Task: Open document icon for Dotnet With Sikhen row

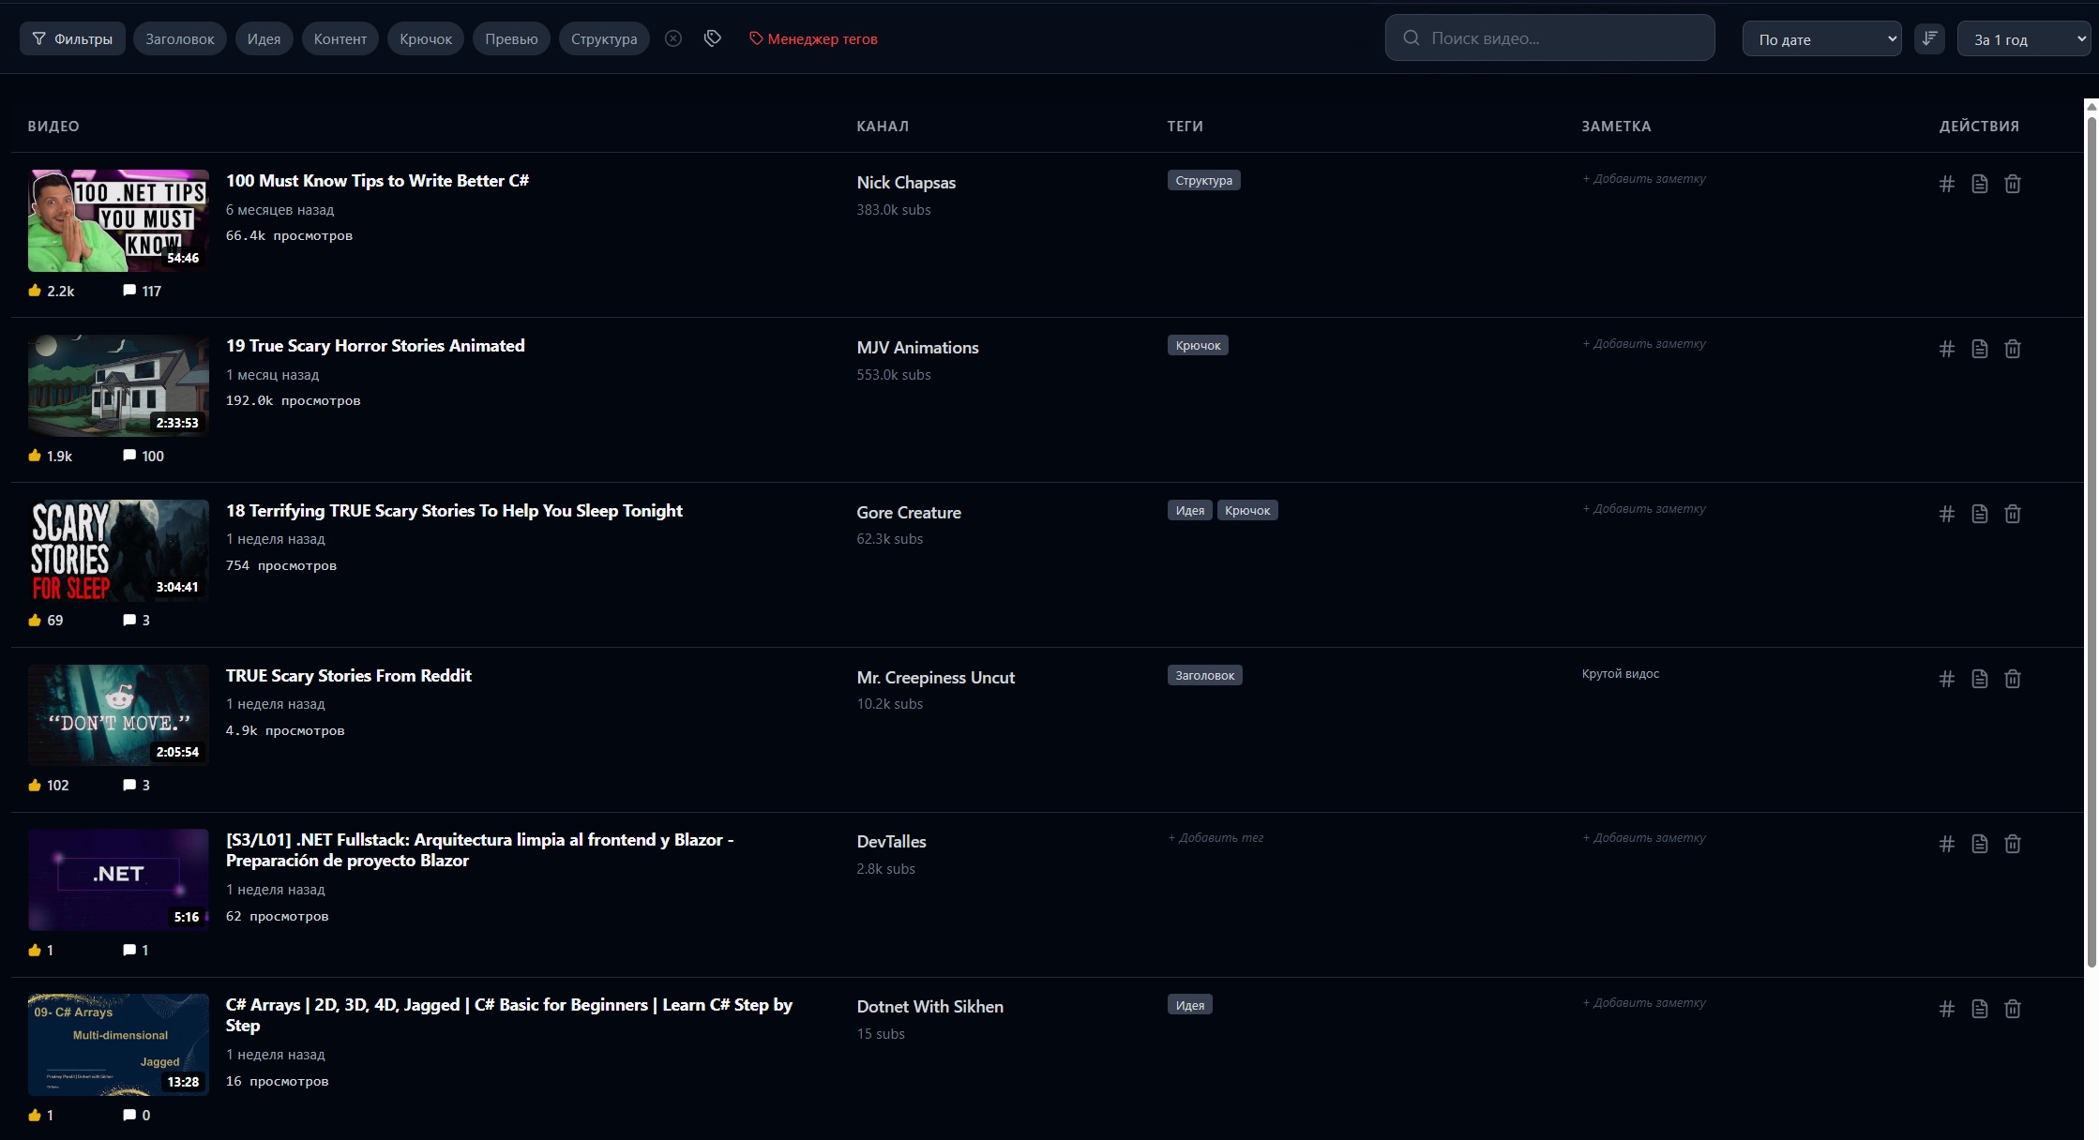Action: tap(1980, 1009)
